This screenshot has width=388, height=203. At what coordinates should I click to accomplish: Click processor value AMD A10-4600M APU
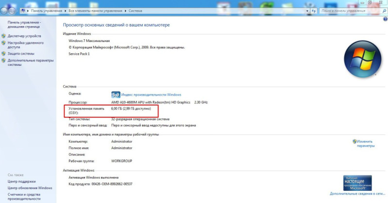151,102
